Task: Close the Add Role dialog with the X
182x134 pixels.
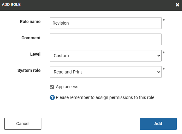Action: [177, 5]
